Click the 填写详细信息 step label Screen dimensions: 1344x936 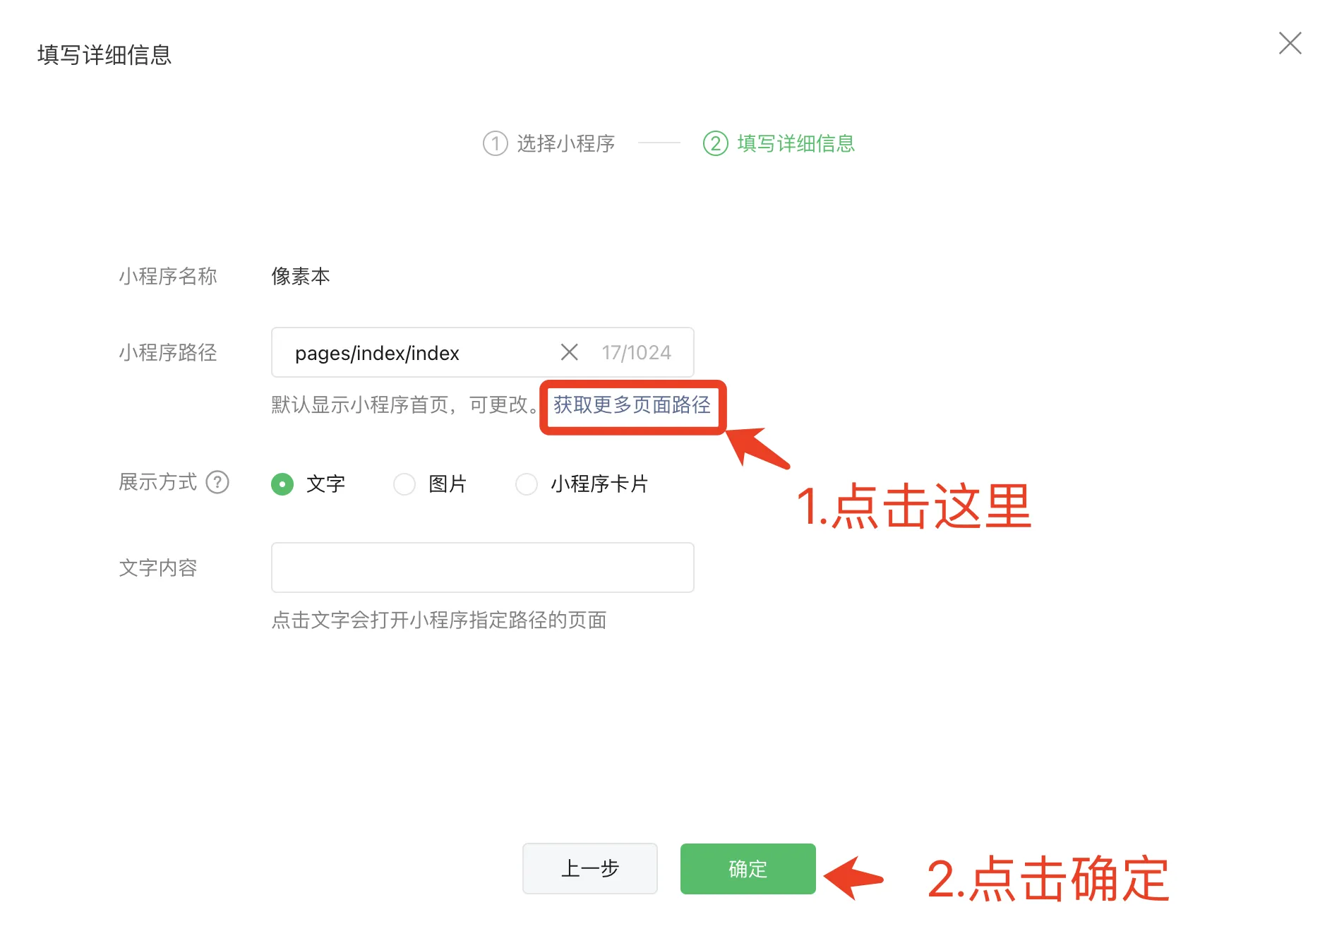point(796,143)
